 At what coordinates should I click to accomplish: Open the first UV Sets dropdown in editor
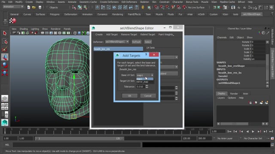point(169,57)
